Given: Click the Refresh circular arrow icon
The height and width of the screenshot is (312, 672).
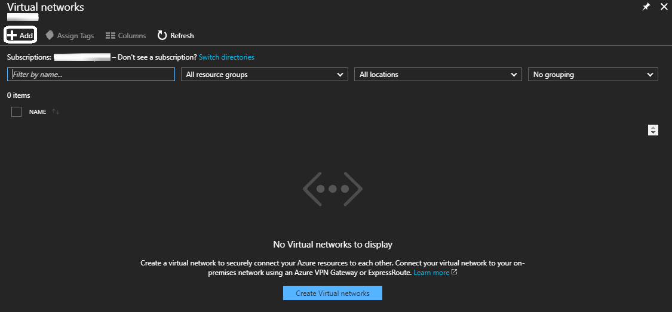Looking at the screenshot, I should tap(162, 35).
